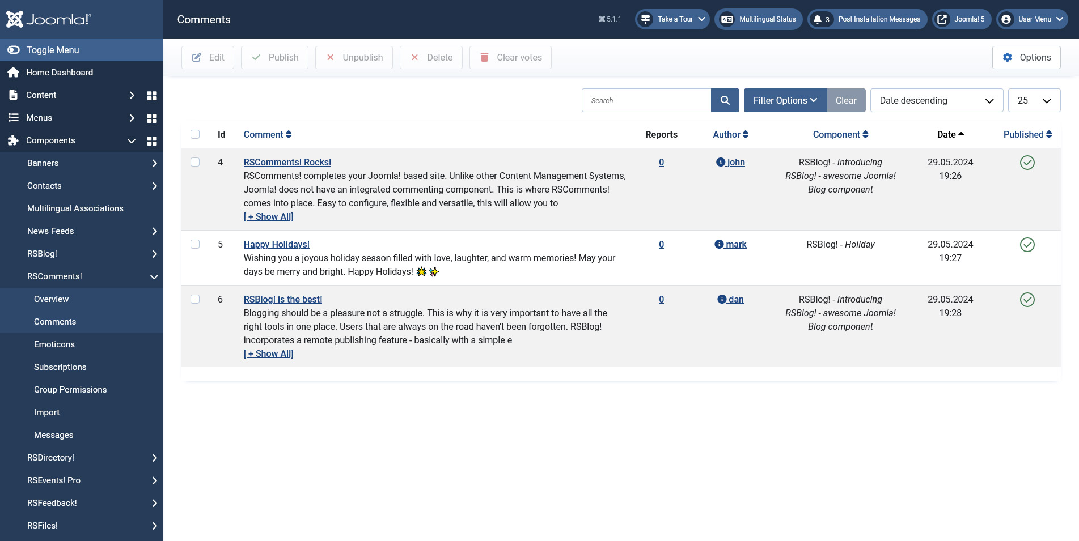
Task: Click the search magnifier button
Action: tap(725, 100)
